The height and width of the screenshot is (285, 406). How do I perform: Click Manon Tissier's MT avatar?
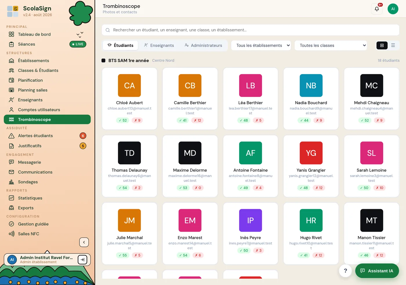point(371,220)
